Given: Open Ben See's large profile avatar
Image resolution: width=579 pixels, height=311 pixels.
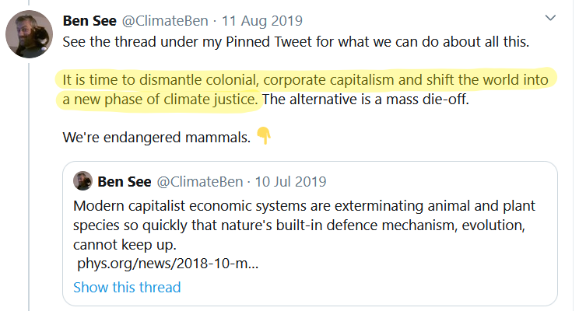Looking at the screenshot, I should click(x=29, y=34).
